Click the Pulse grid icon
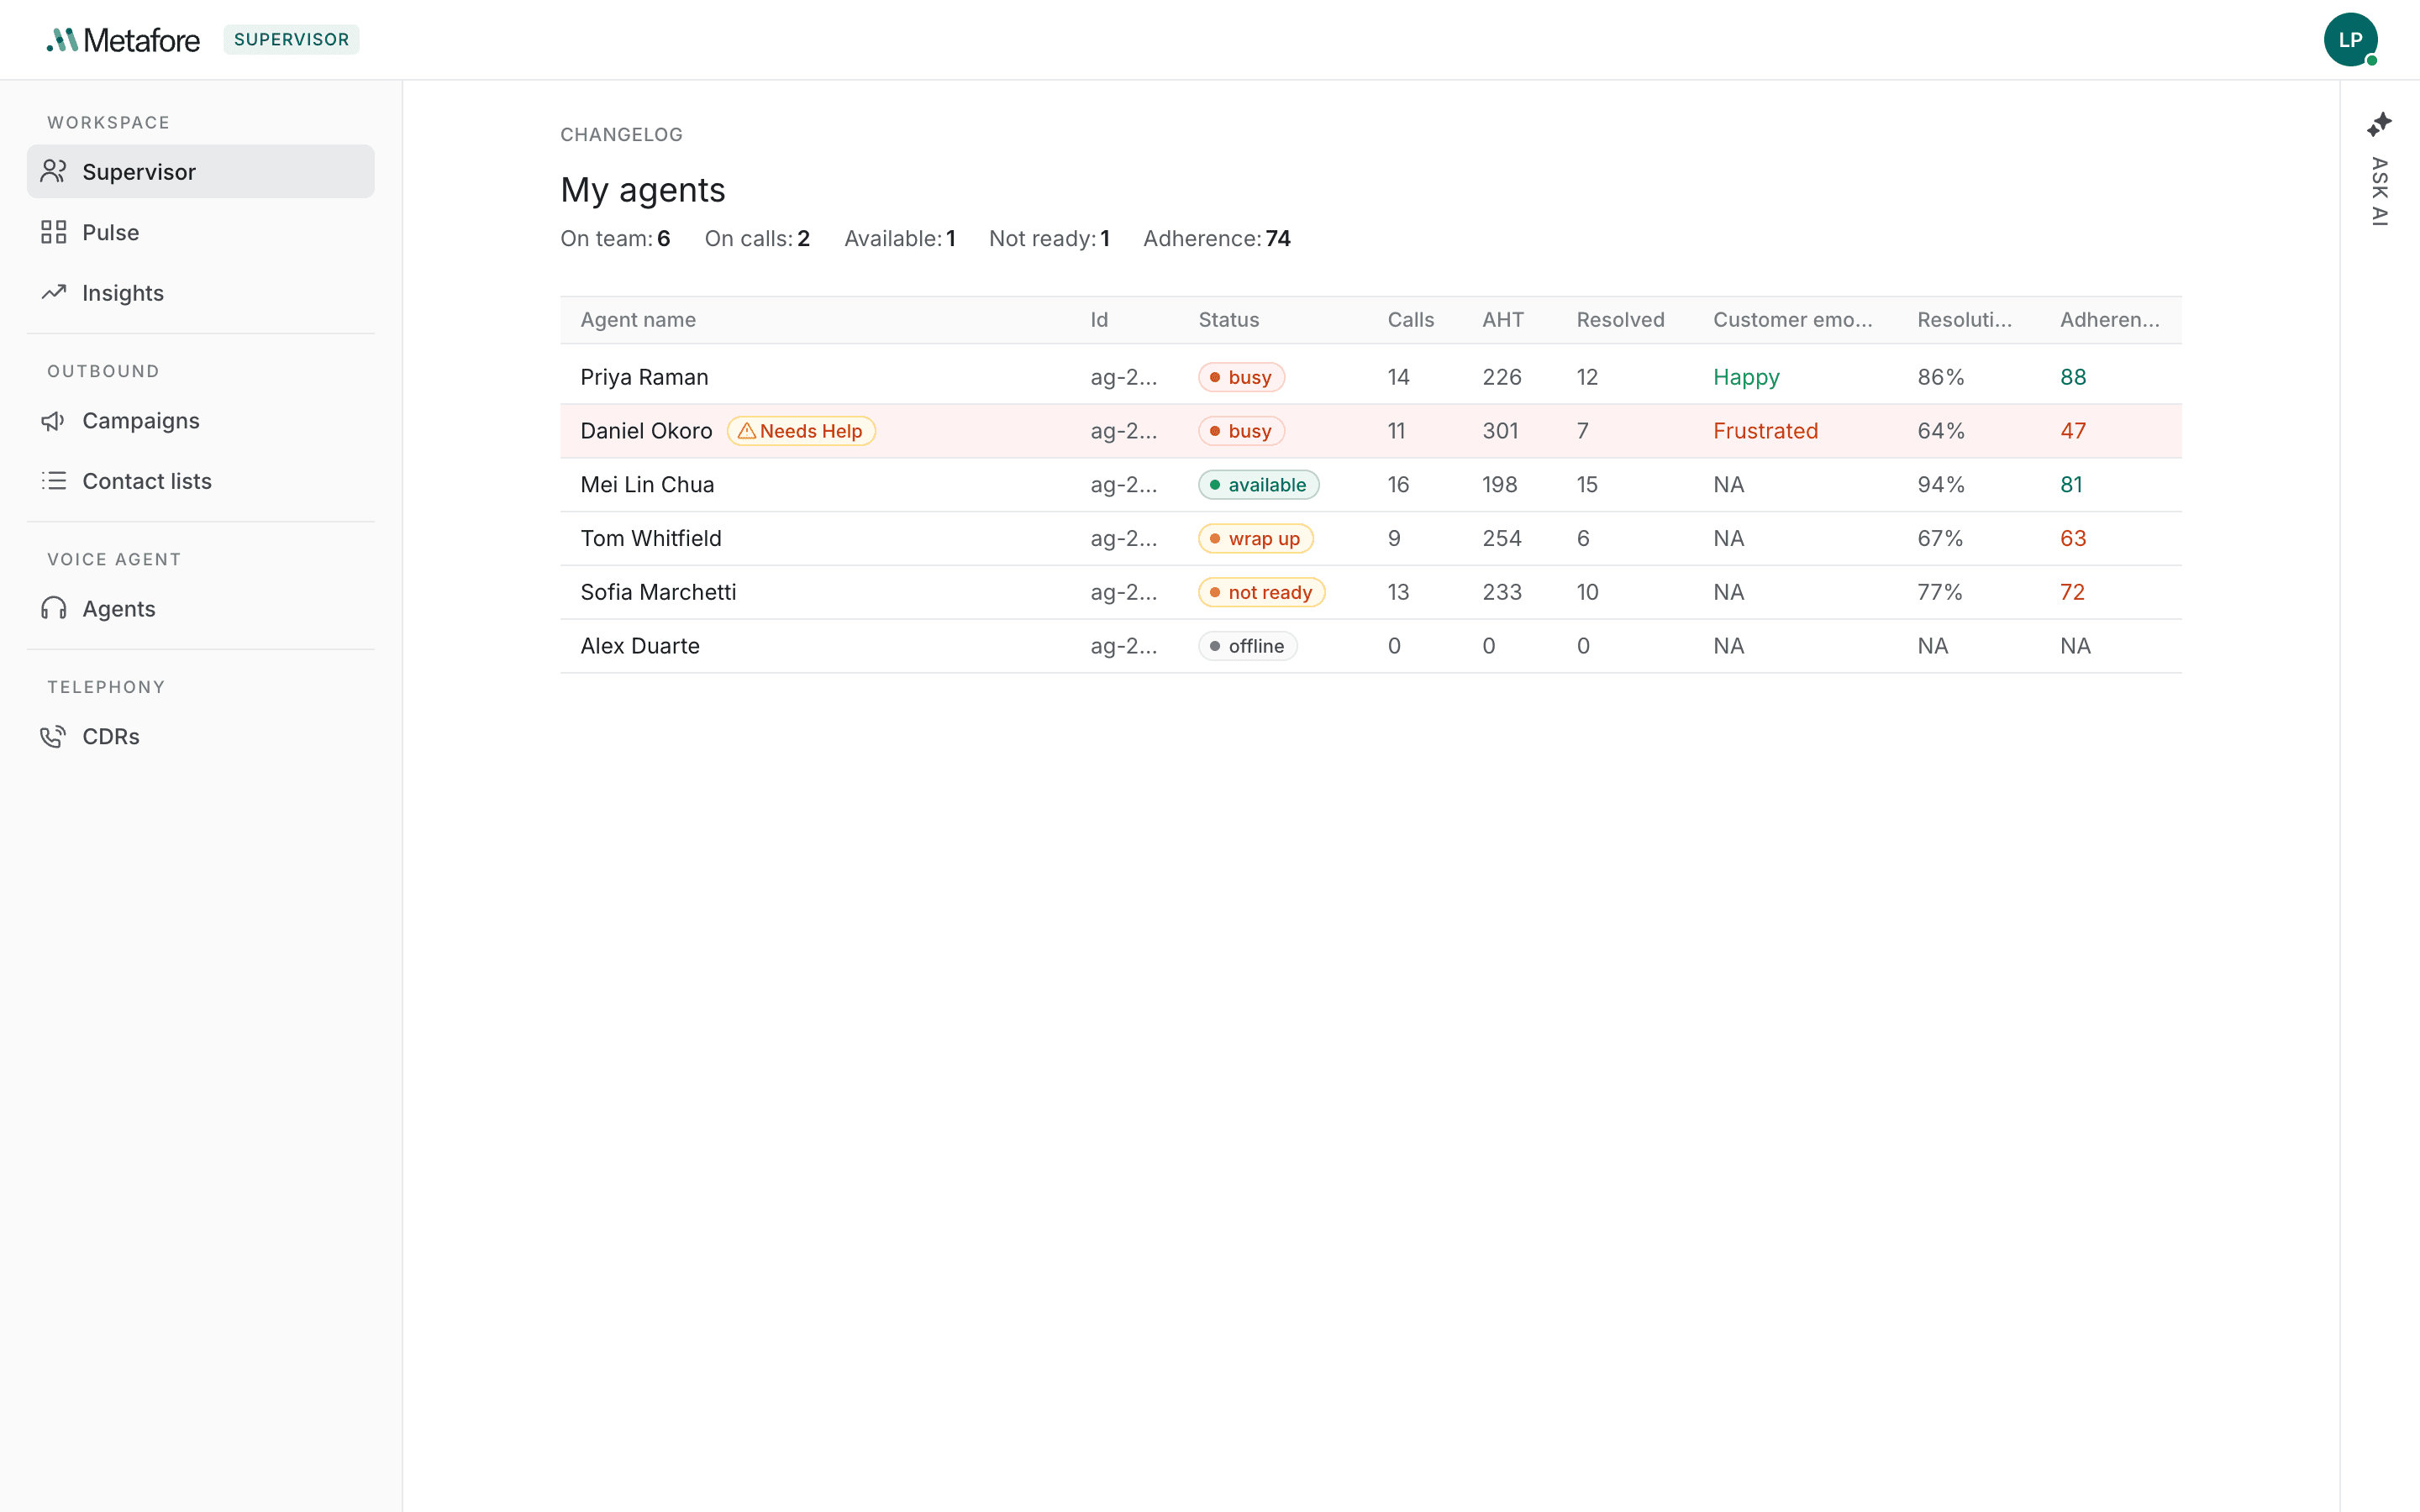The height and width of the screenshot is (1512, 2420). click(54, 232)
